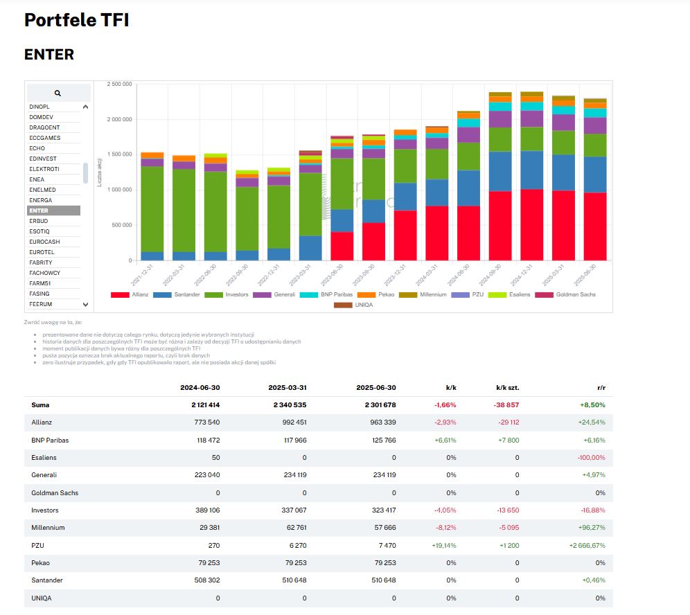The height and width of the screenshot is (615, 690).
Task: Click the Santander row label in the table
Action: click(x=46, y=580)
